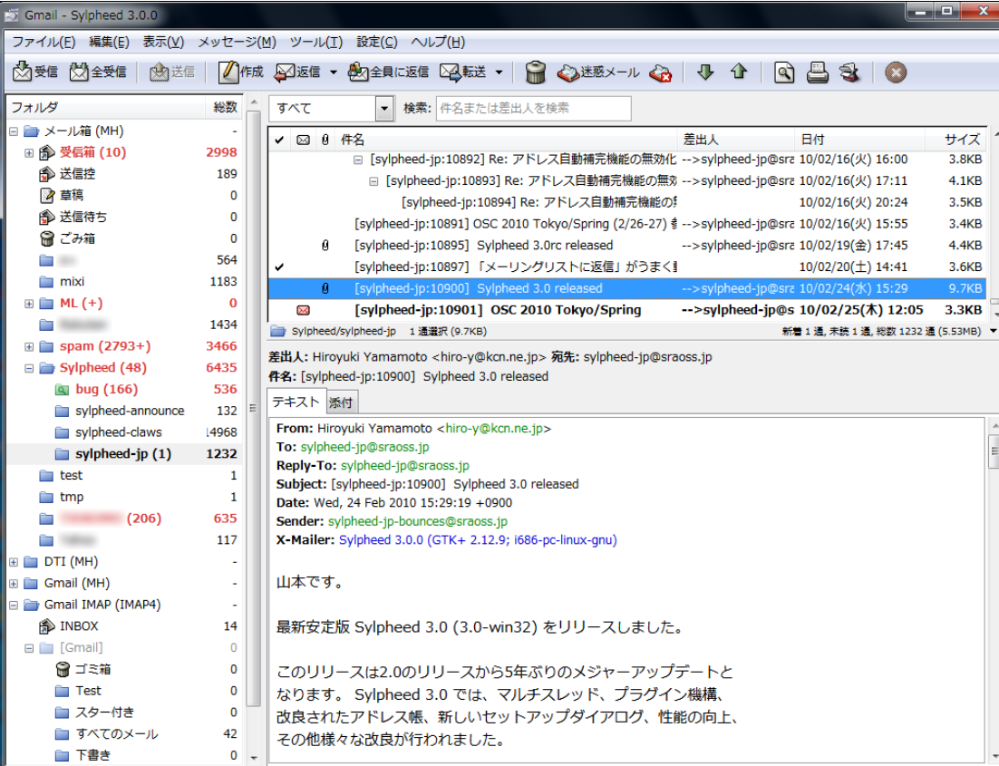Open the 表示(V) menu
This screenshot has width=999, height=766.
(163, 42)
